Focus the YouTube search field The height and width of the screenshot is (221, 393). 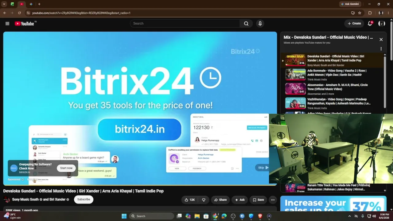[x=185, y=24]
